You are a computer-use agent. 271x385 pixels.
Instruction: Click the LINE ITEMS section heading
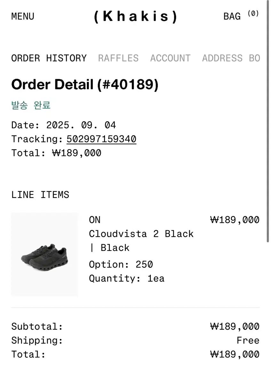tap(40, 195)
